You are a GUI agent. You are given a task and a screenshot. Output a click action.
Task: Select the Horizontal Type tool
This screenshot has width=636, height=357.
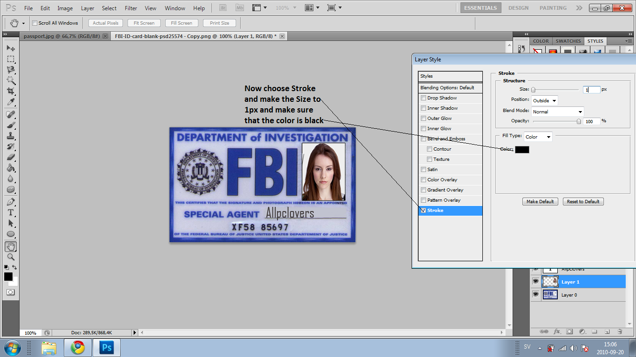pyautogui.click(x=10, y=212)
